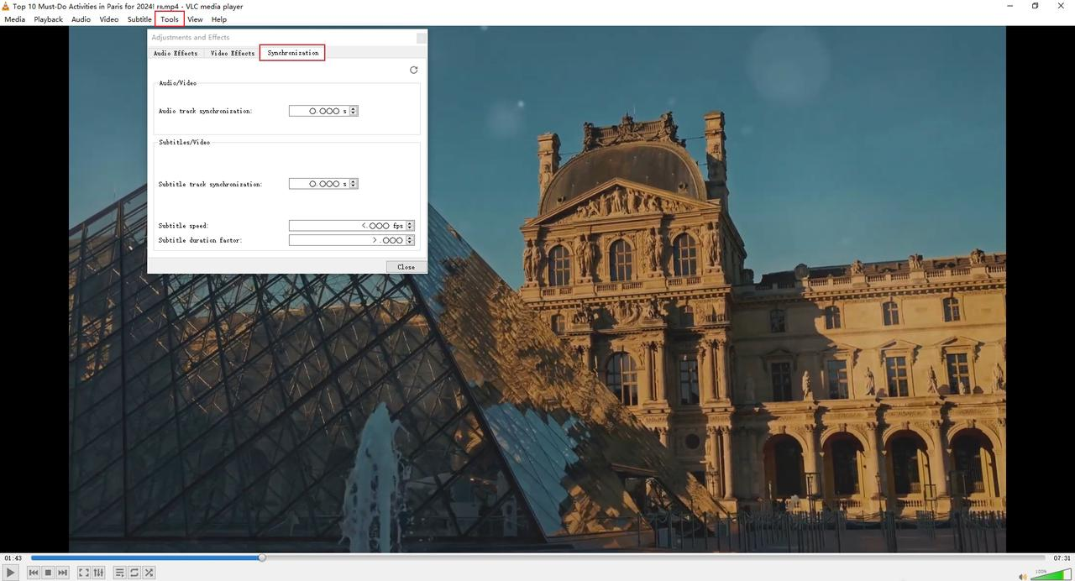Step the Subtitle duration factor spinner
The height and width of the screenshot is (581, 1075).
[410, 240]
